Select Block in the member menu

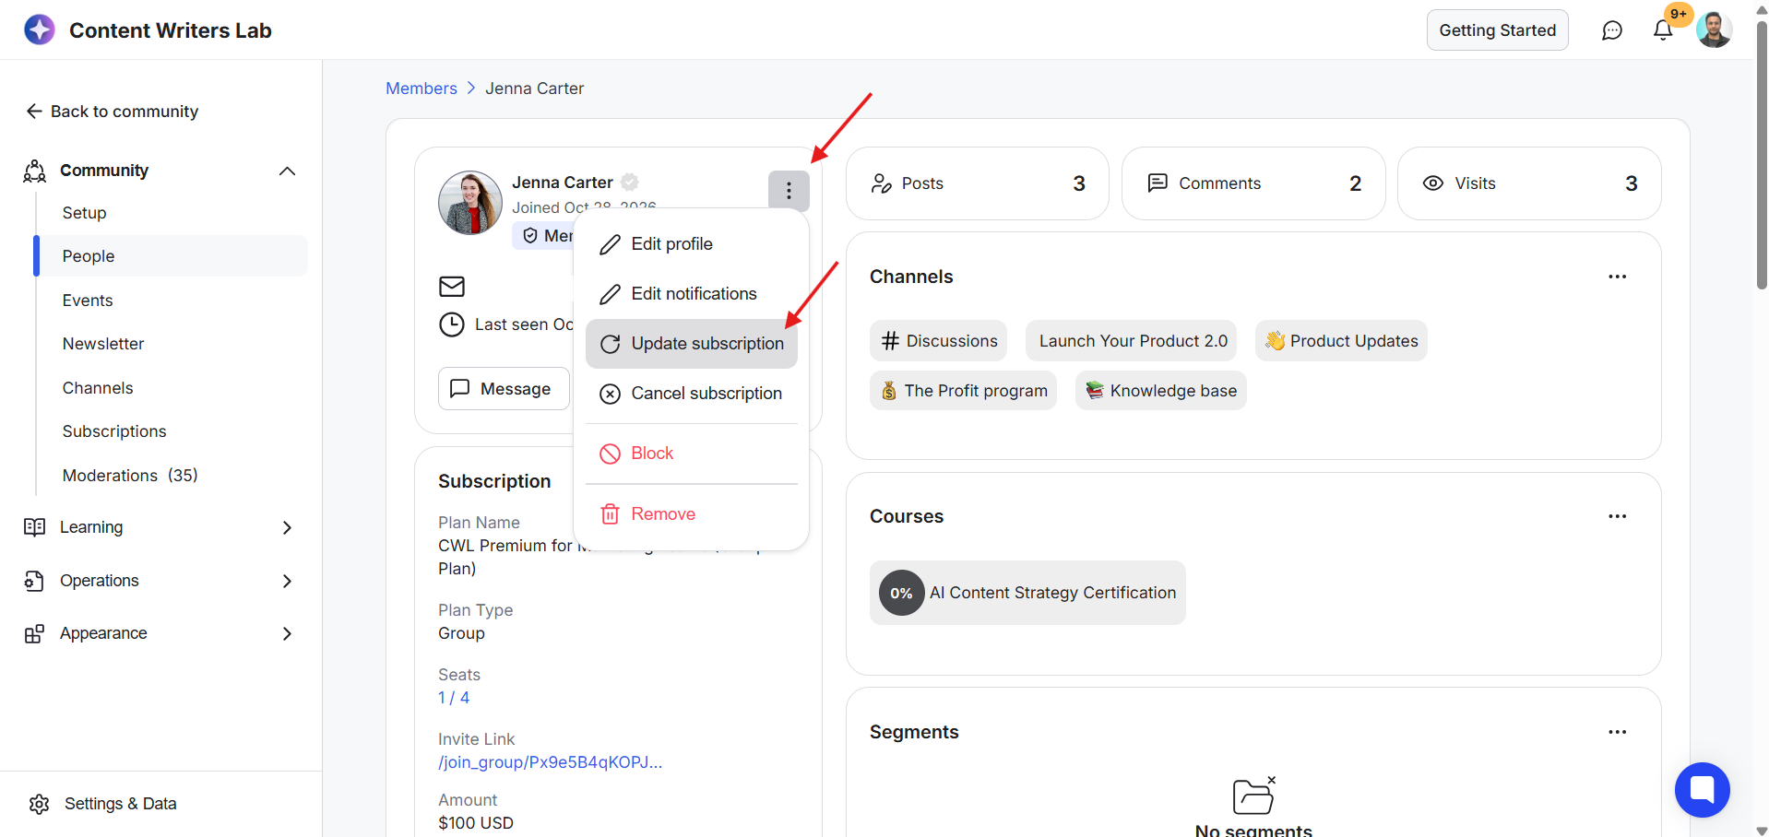[x=692, y=454]
